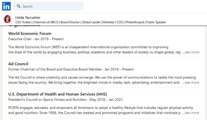The image size is (207, 120).
Task: Click the PCSFN engages, educates description text
Action: coord(101,110)
